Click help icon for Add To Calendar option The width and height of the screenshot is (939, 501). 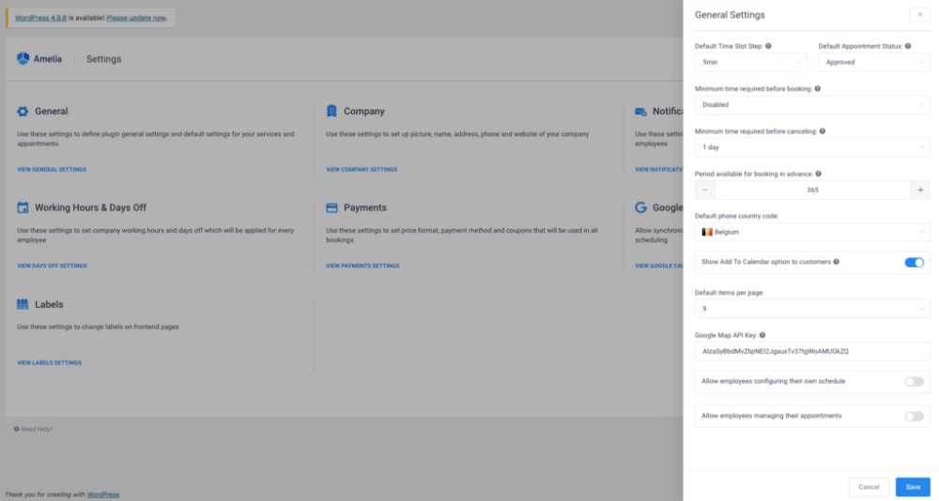click(x=836, y=262)
